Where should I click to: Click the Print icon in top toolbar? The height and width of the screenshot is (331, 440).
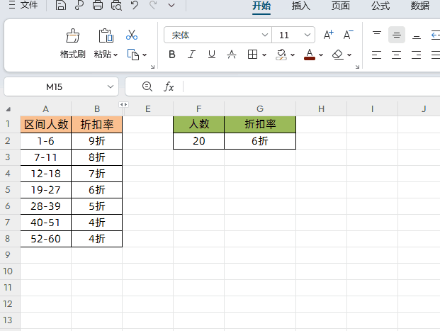98,6
